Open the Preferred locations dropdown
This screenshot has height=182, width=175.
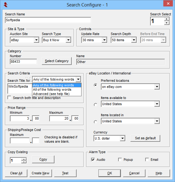point(157,87)
